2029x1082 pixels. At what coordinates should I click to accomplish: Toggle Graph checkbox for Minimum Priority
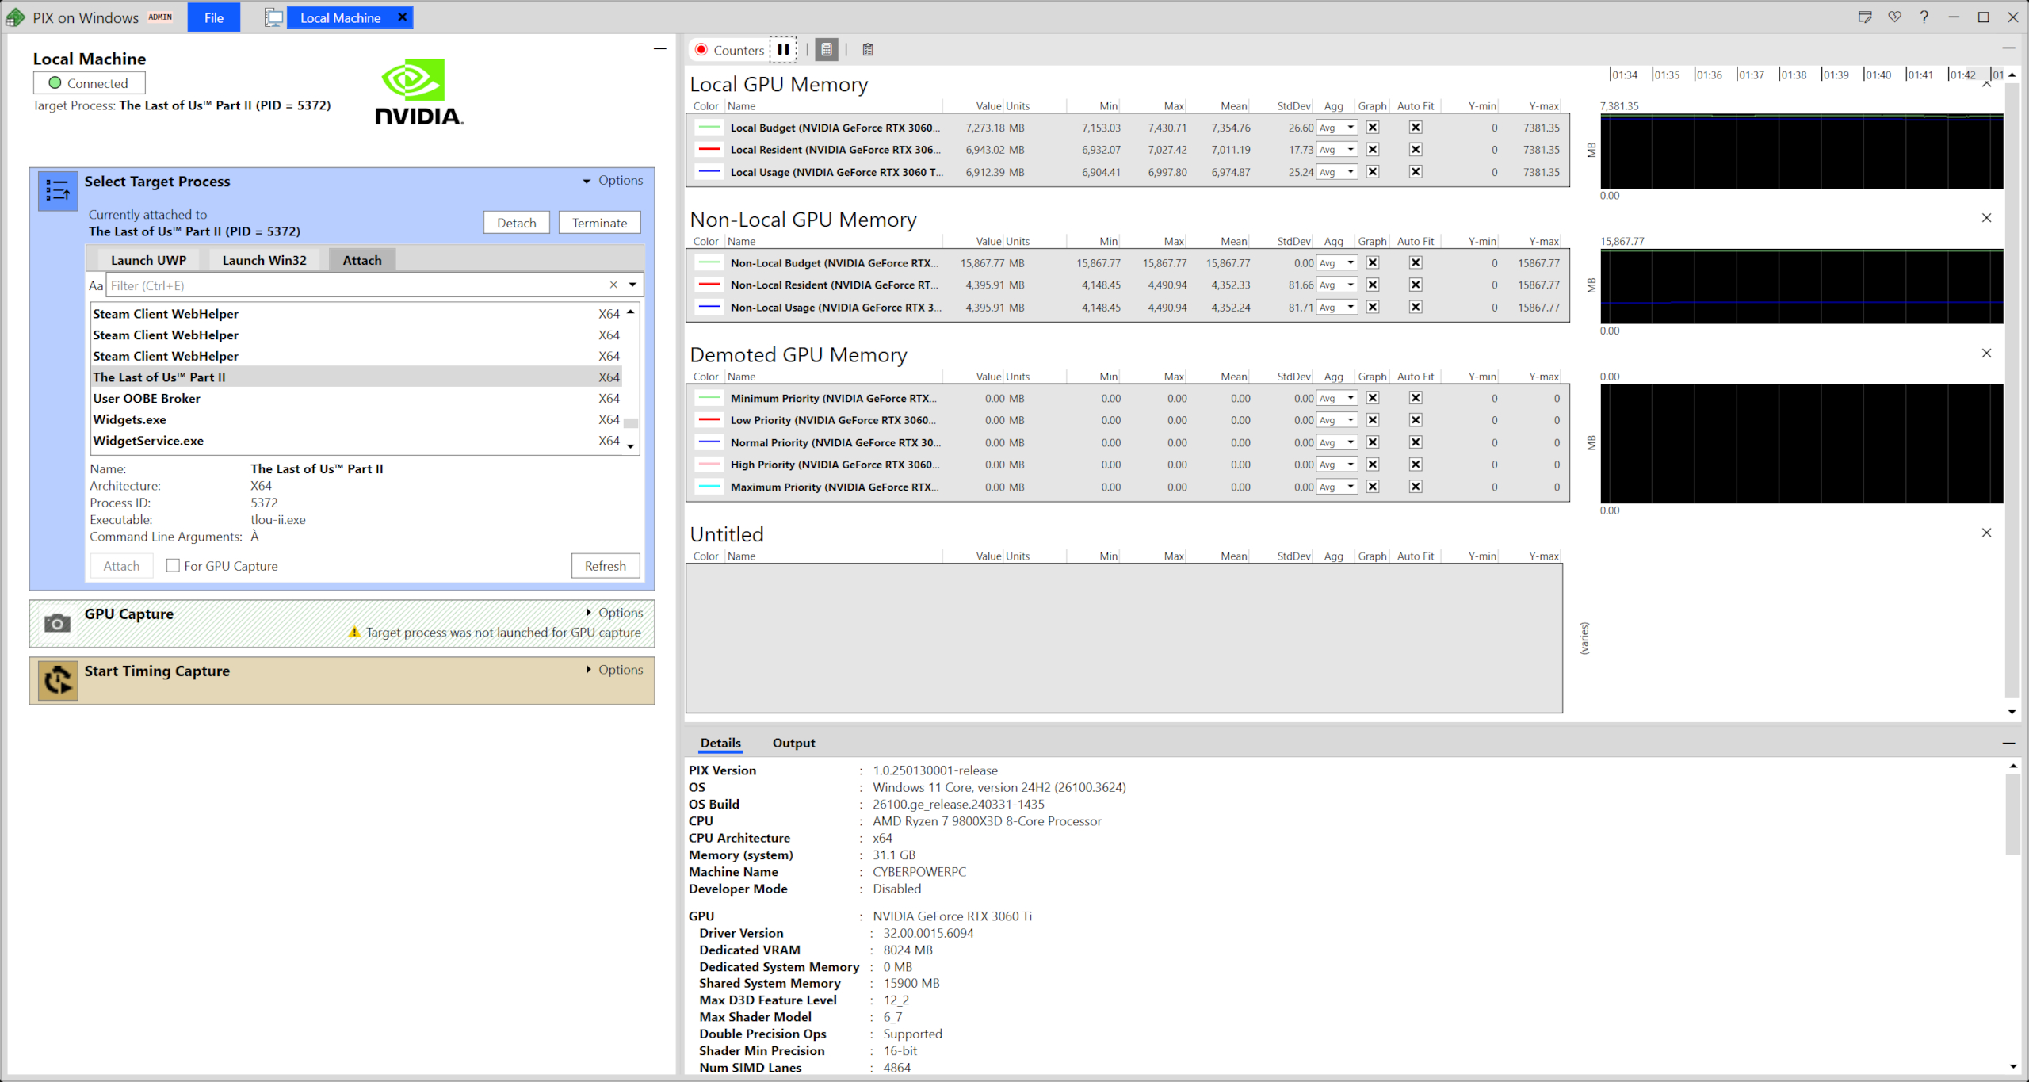[x=1373, y=398]
